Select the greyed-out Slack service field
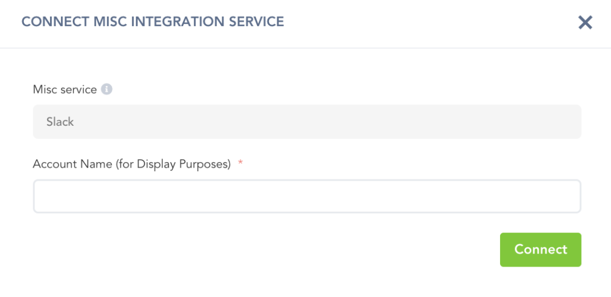 [307, 122]
